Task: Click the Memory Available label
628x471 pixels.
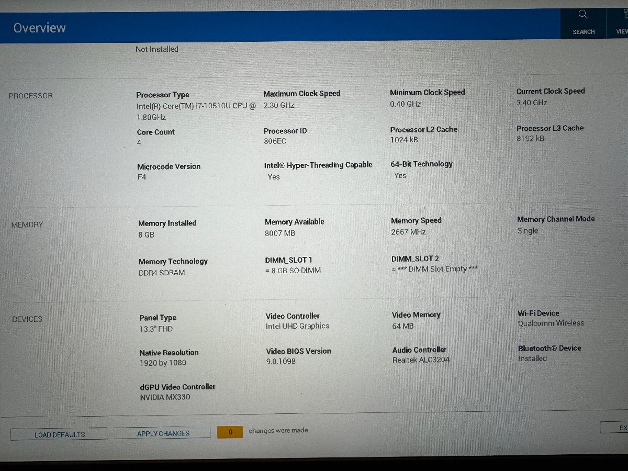Action: (295, 222)
